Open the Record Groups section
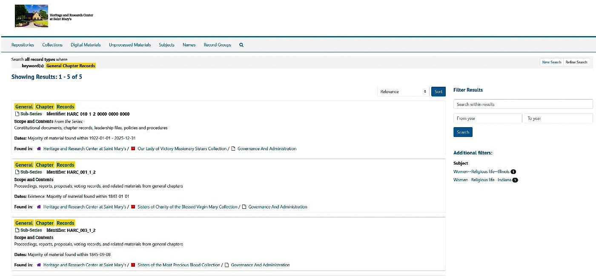The image size is (596, 279). (217, 45)
